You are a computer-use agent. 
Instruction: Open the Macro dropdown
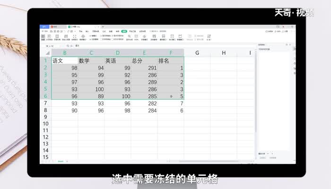click(x=209, y=37)
